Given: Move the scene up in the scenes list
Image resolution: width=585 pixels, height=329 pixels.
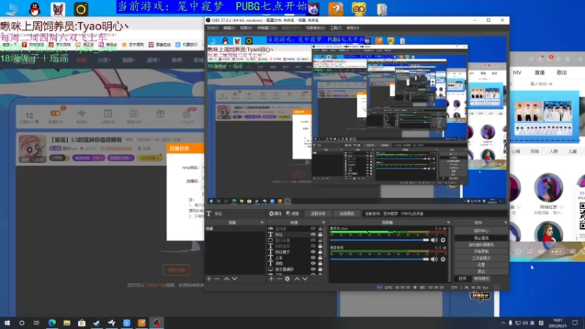Looking at the screenshot, I should [227, 279].
